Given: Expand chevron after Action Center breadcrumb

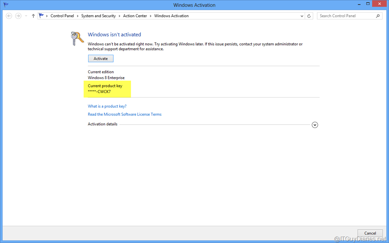Looking at the screenshot, I should coord(150,16).
